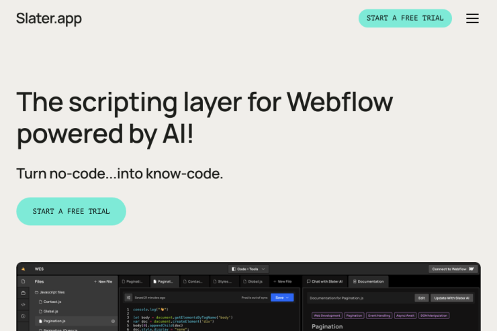497x331 pixels.
Task: Click Update With Slater AI button
Action: 452,297
